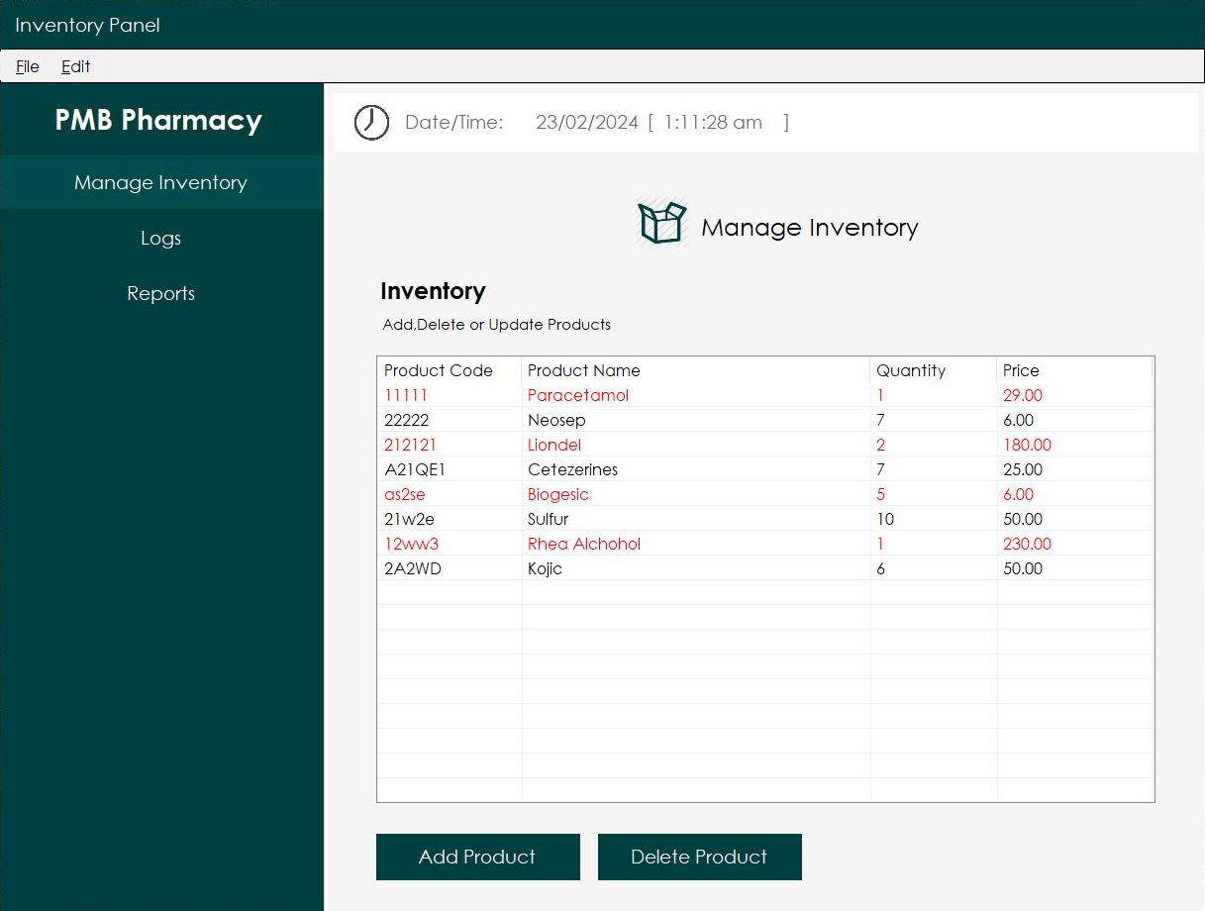Open the File menu
The width and height of the screenshot is (1205, 911).
[28, 66]
